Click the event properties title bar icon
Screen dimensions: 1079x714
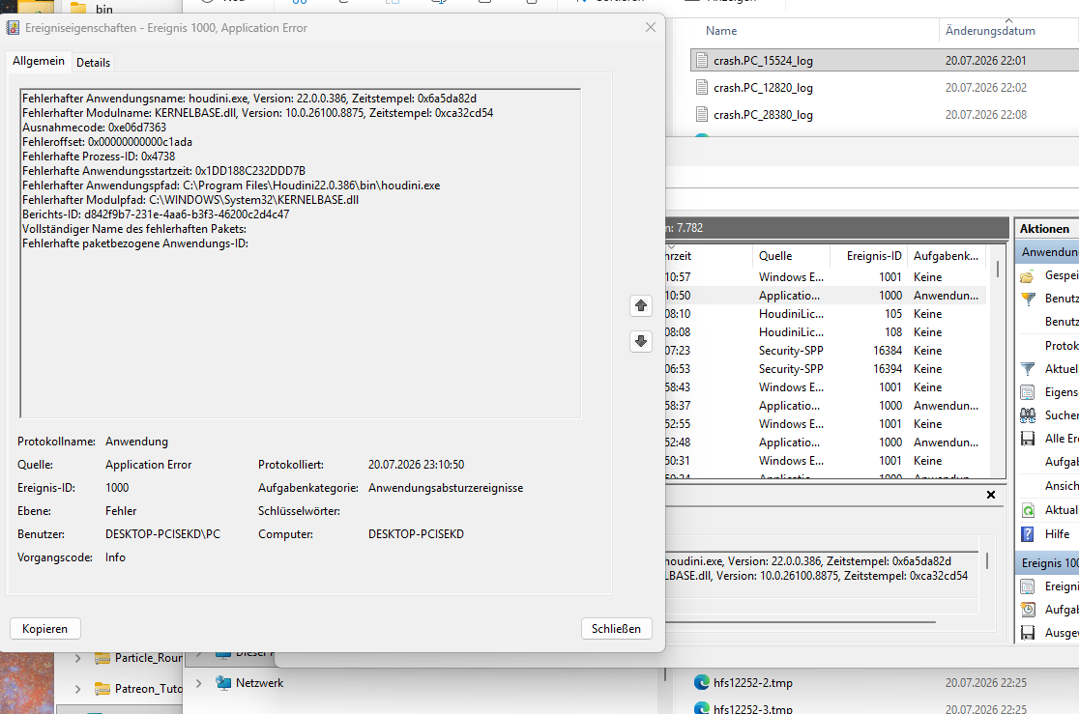[x=14, y=28]
